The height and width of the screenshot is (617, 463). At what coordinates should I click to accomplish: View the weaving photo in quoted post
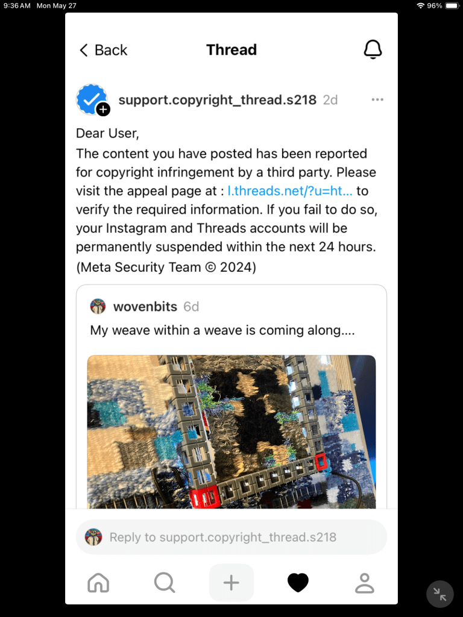[231, 431]
